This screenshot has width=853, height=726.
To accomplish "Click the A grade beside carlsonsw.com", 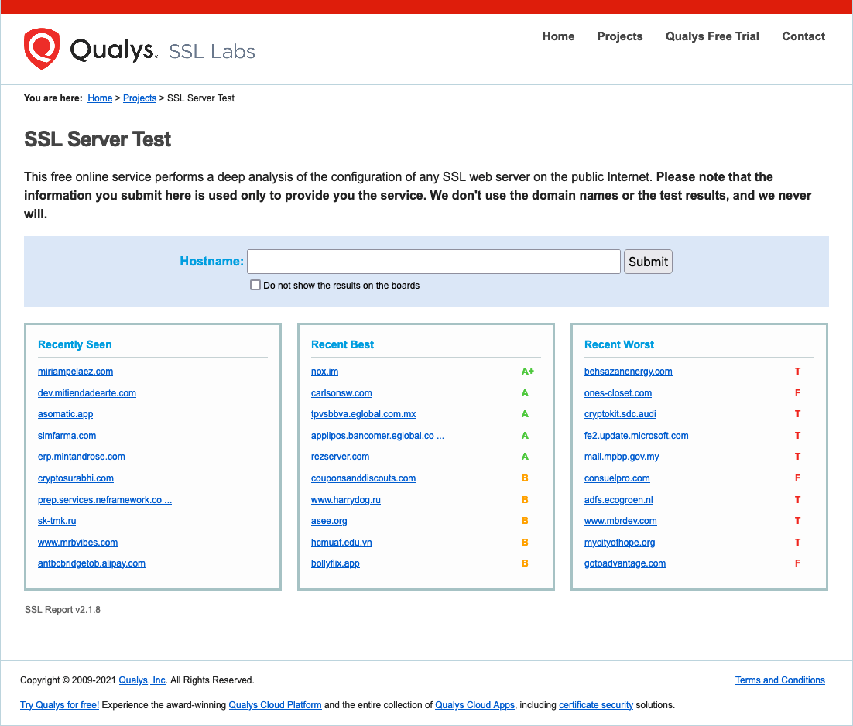I will click(x=525, y=393).
